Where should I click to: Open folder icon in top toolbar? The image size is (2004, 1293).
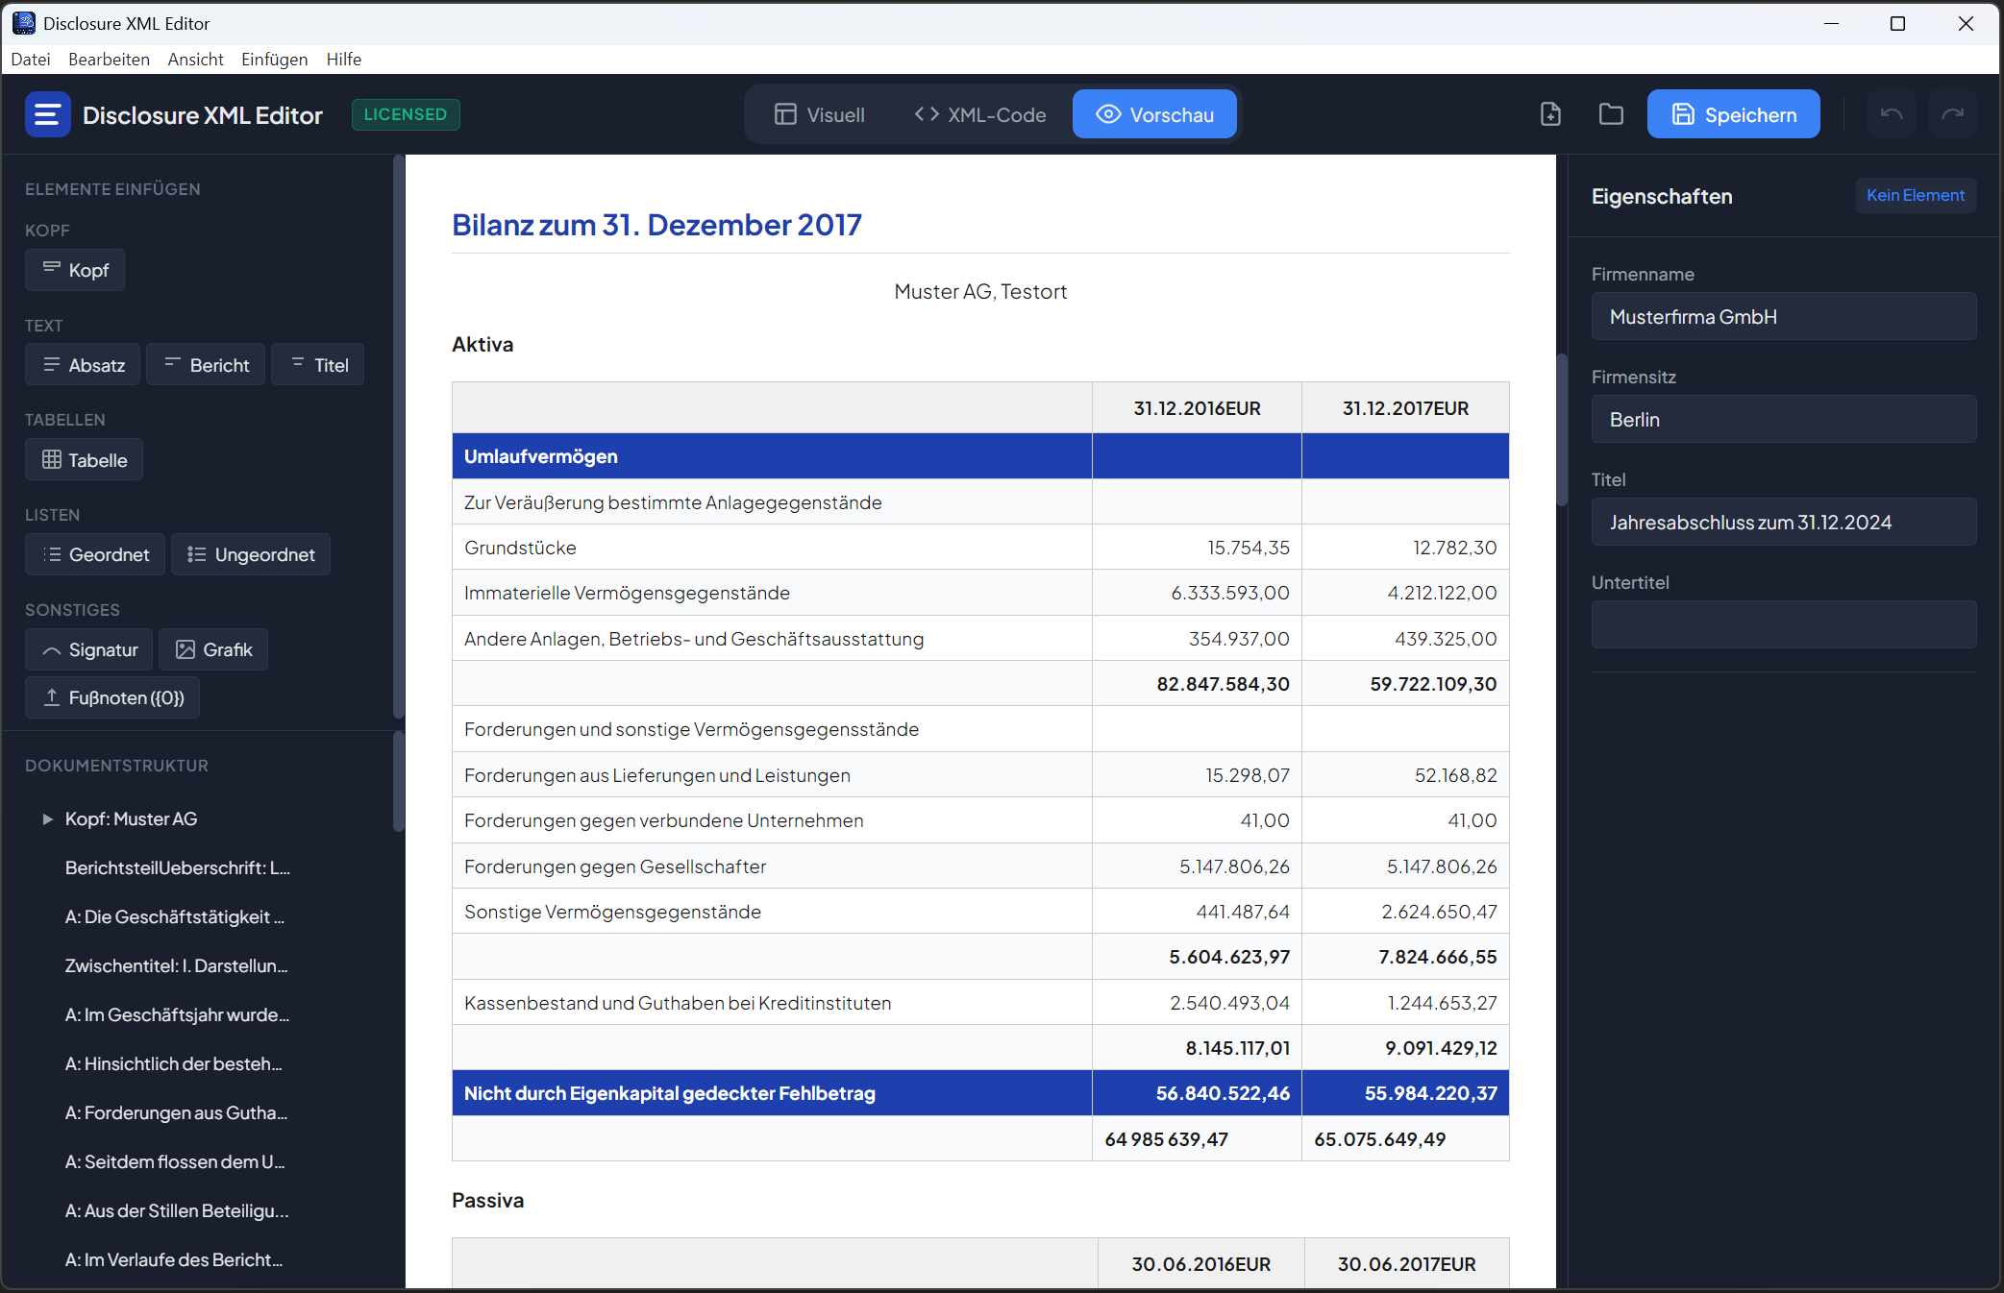point(1611,114)
